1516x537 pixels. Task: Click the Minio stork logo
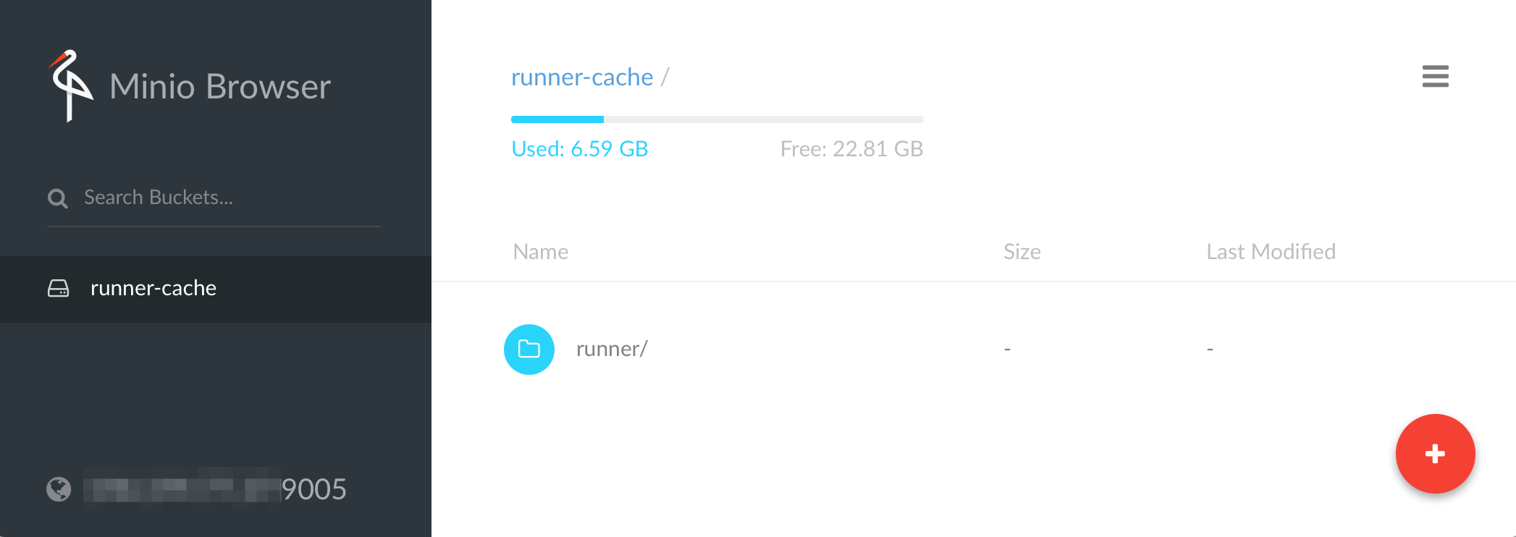[70, 86]
